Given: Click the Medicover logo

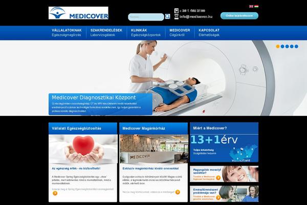Looking at the screenshot, I should pos(78,13).
